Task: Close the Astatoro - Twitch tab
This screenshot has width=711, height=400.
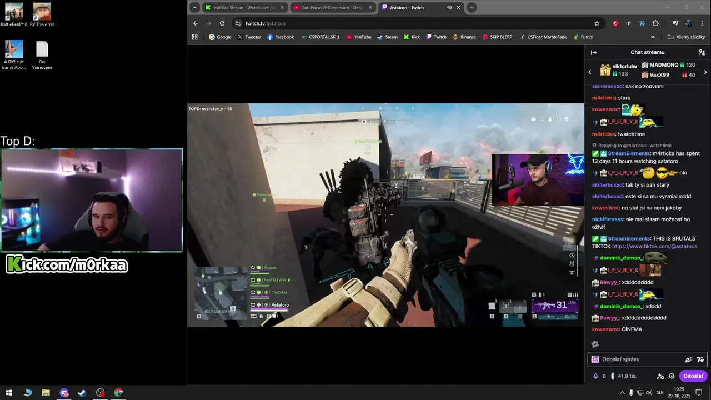Action: (x=459, y=7)
